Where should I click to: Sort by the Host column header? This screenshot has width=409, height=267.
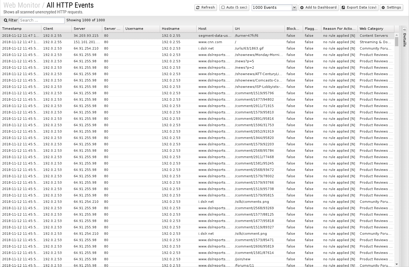(x=215, y=29)
